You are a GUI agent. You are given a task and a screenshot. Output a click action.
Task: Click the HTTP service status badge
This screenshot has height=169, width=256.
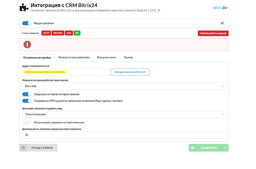pos(46,33)
